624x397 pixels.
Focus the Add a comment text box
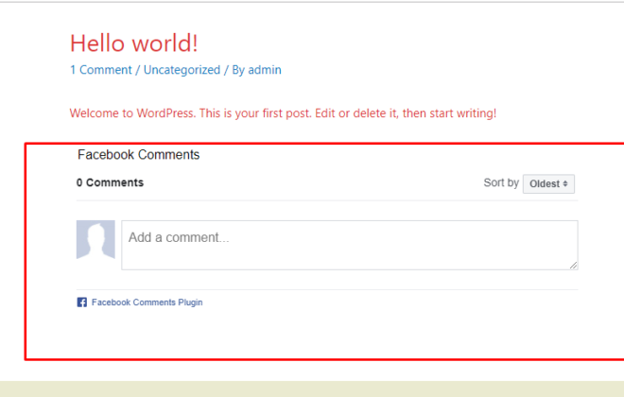tap(350, 245)
